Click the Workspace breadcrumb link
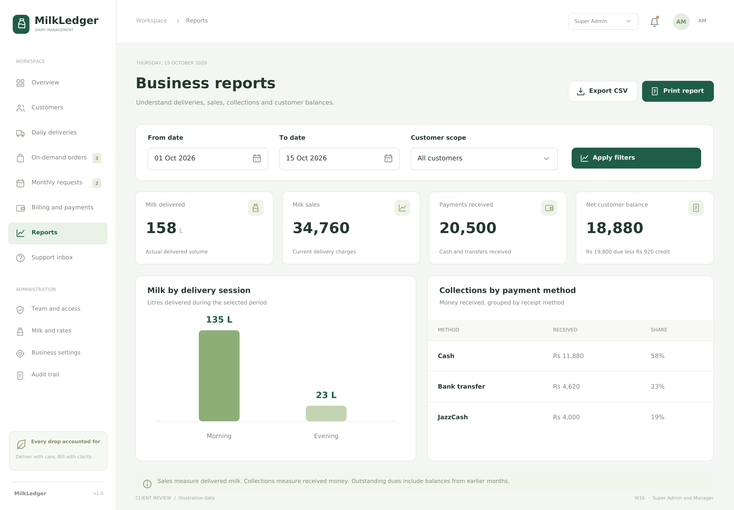 [x=151, y=20]
